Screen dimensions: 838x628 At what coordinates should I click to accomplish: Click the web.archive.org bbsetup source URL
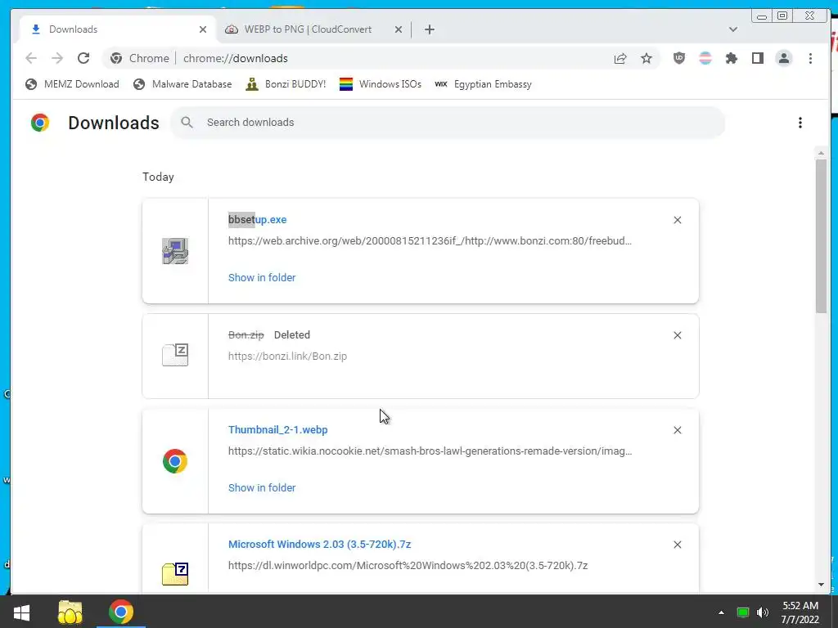click(430, 241)
